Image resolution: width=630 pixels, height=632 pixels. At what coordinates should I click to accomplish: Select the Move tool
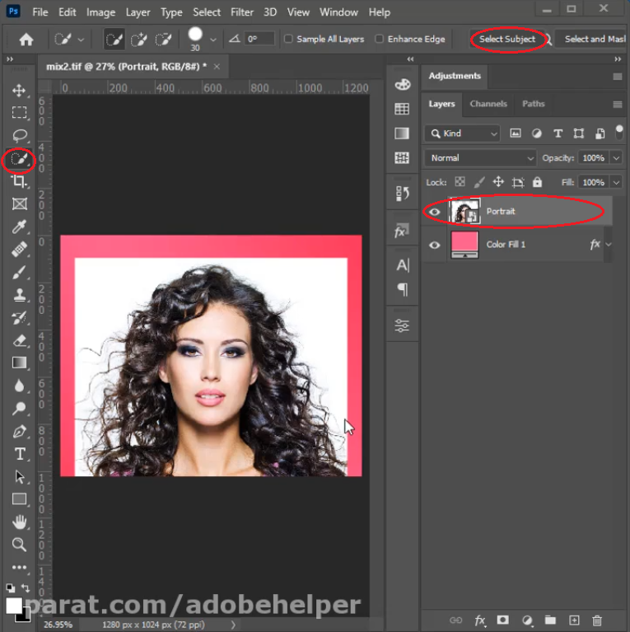point(19,91)
